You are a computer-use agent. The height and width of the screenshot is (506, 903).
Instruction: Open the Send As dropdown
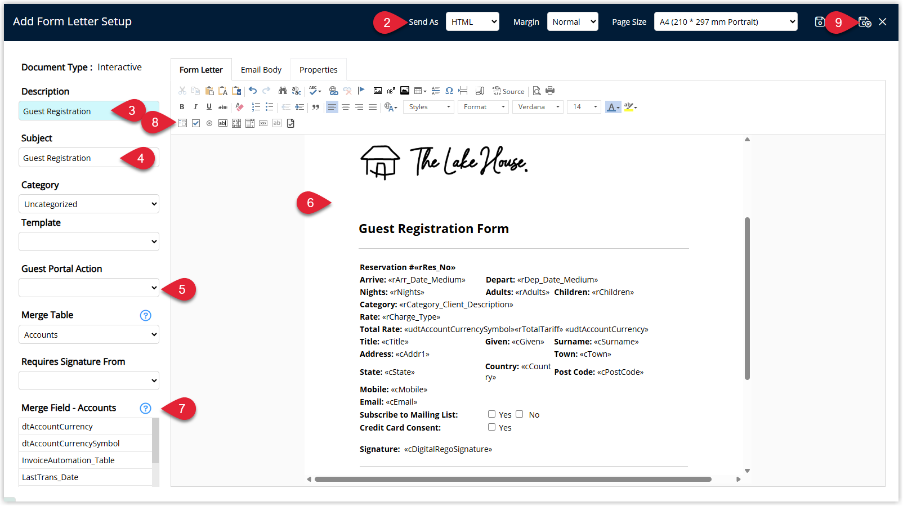(472, 22)
